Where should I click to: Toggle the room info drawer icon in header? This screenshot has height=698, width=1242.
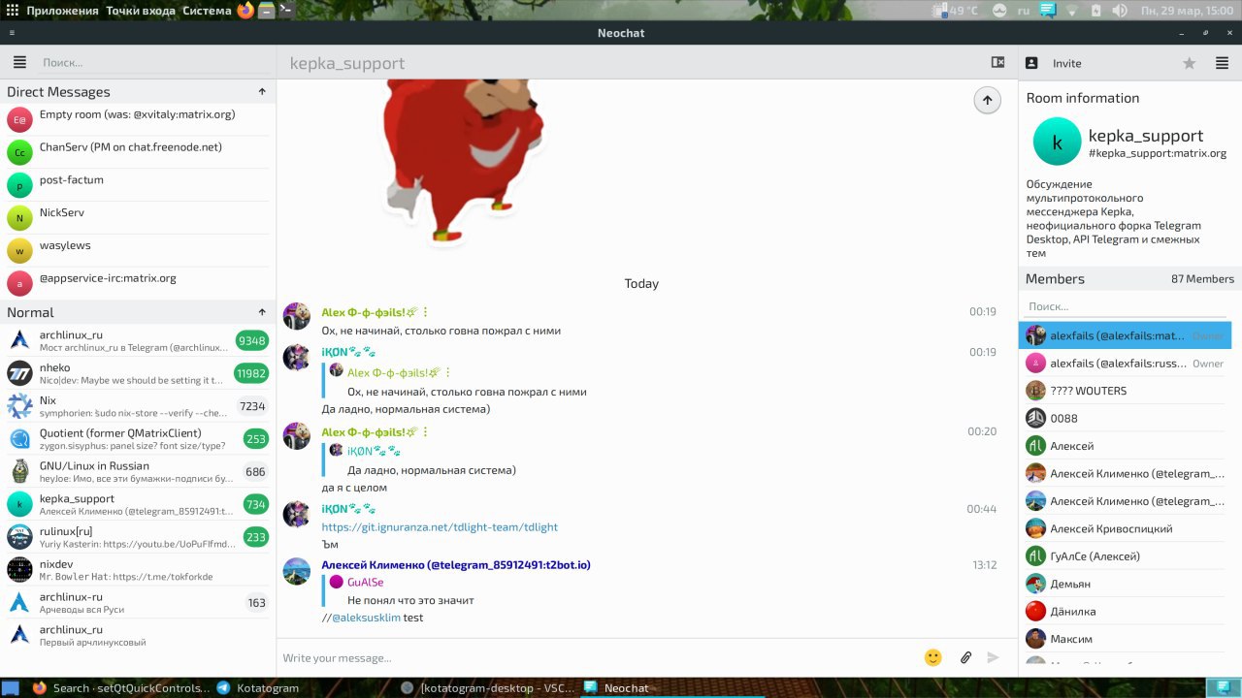997,62
